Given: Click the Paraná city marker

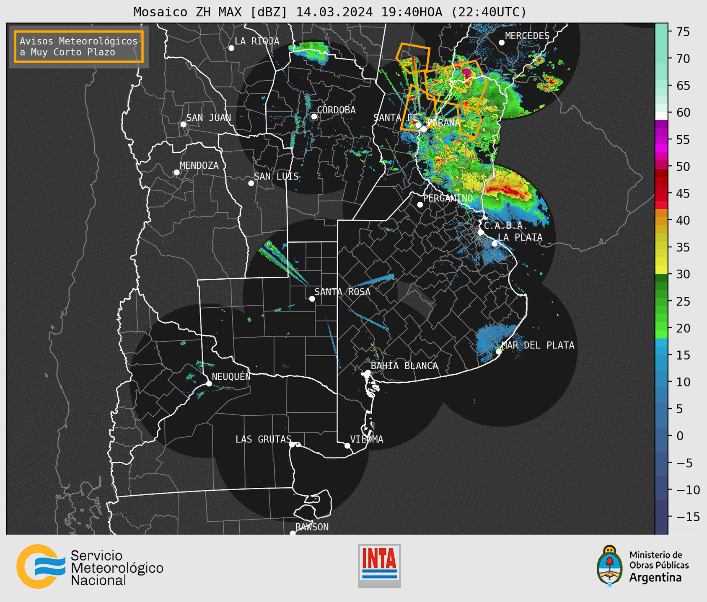Looking at the screenshot, I should 424,129.
